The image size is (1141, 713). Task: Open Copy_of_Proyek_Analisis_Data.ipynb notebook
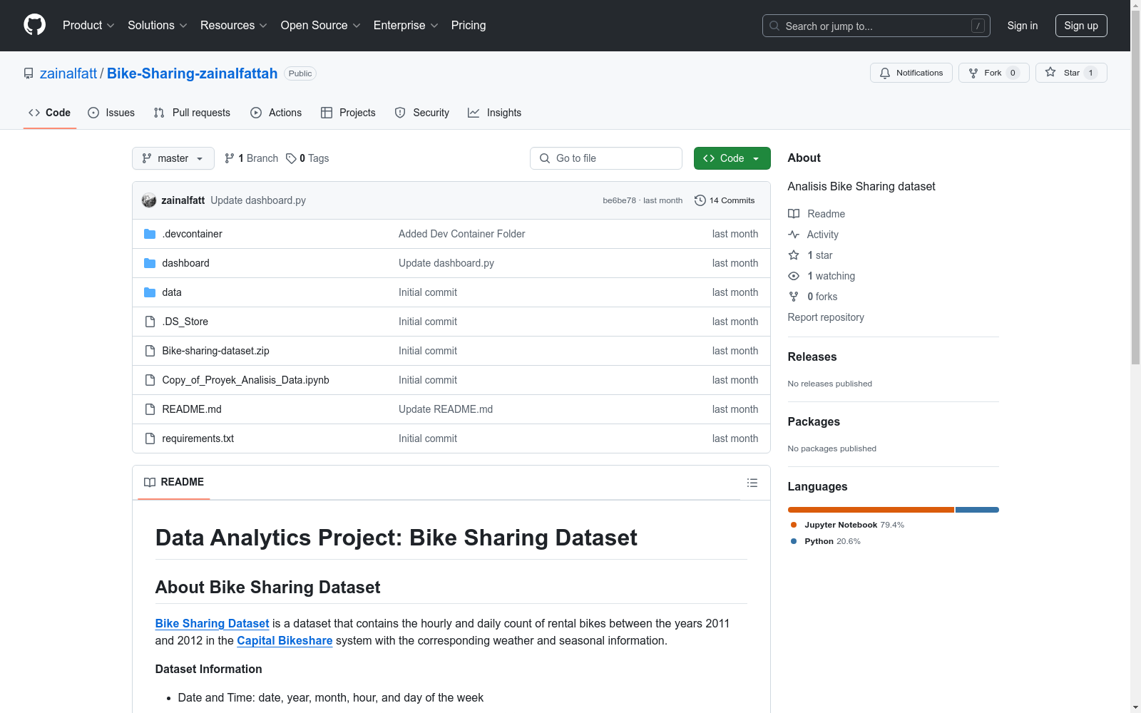(x=245, y=380)
